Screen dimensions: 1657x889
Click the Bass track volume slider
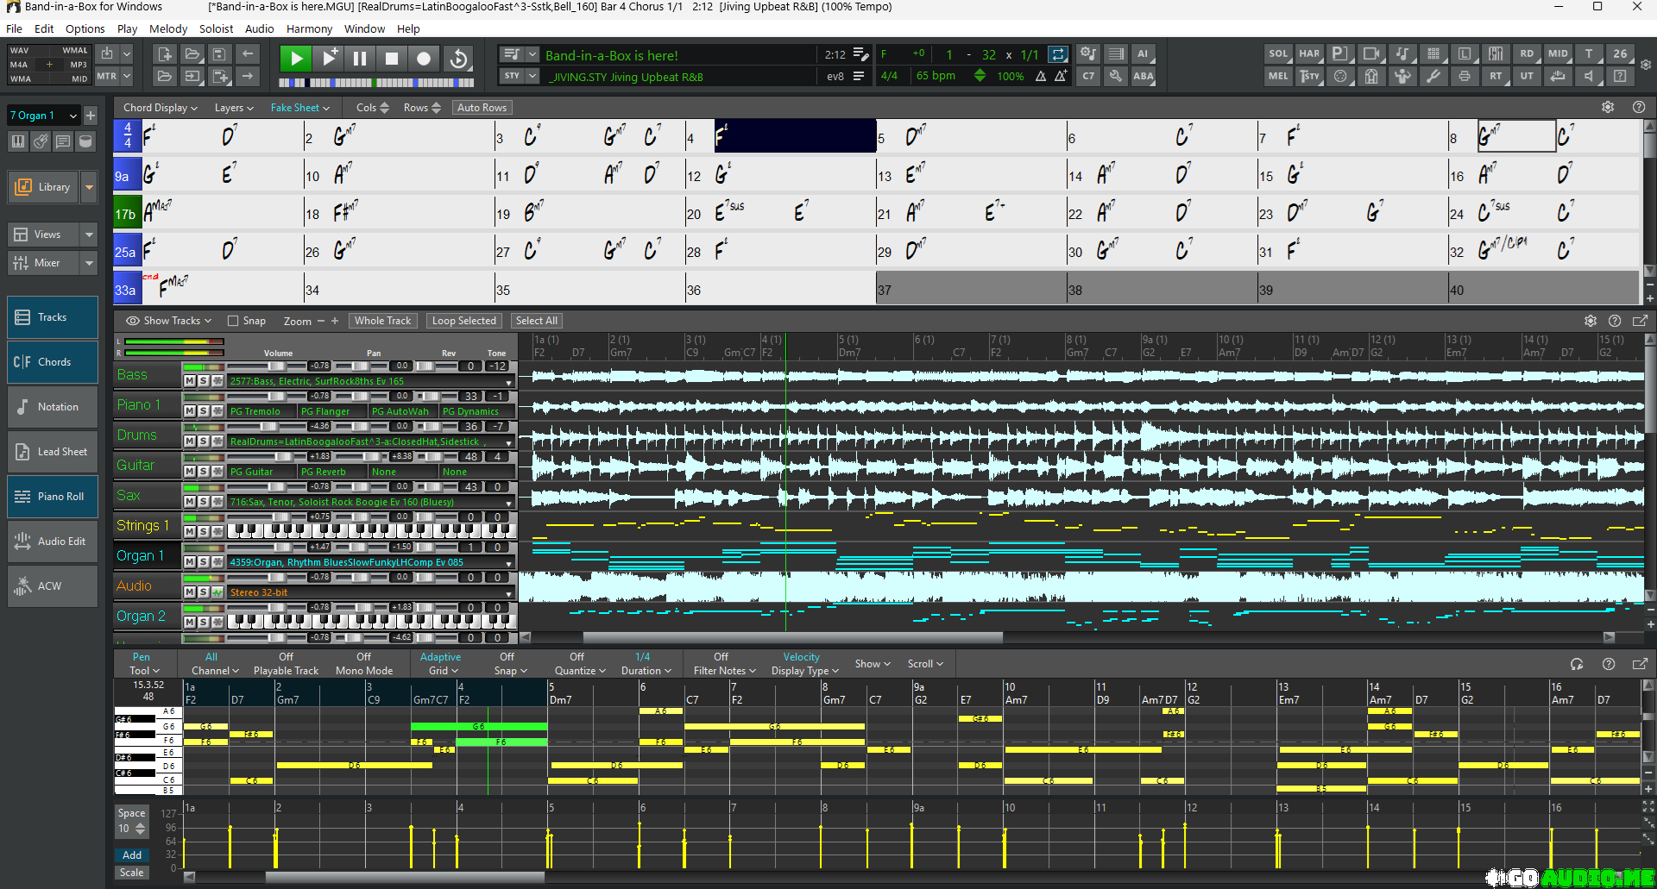click(278, 366)
